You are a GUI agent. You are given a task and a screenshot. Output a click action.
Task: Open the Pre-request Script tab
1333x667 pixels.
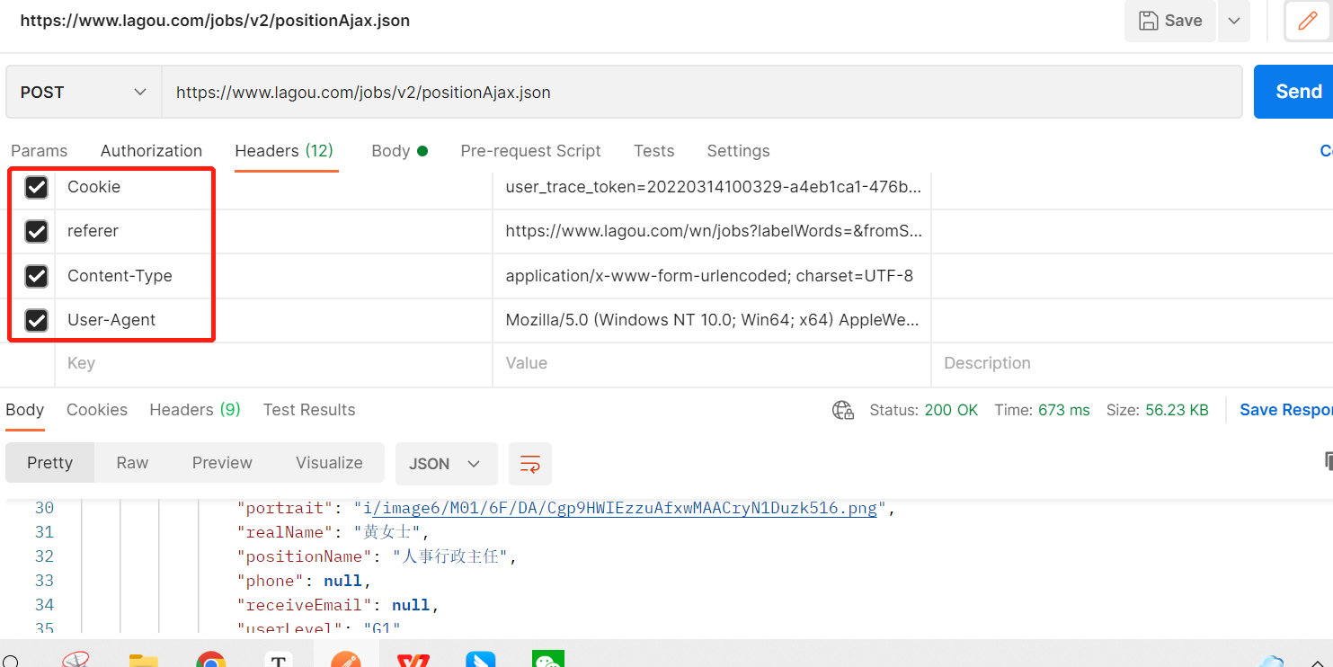coord(530,151)
